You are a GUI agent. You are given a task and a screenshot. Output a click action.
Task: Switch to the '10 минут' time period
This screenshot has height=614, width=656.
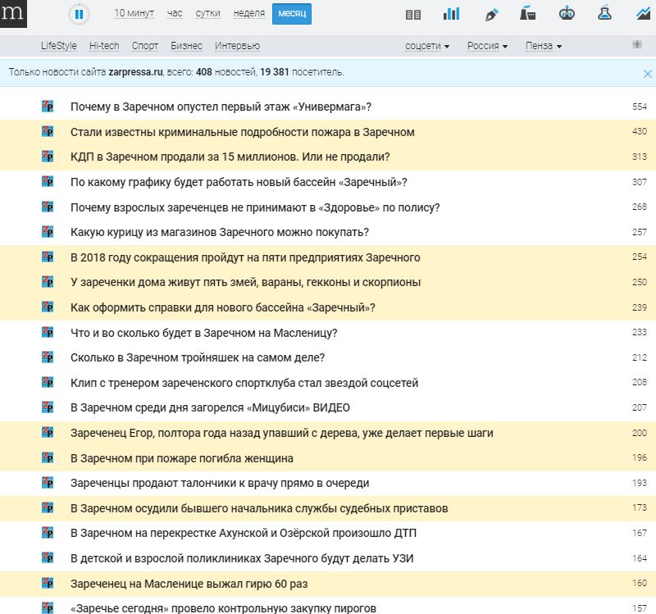pyautogui.click(x=132, y=14)
